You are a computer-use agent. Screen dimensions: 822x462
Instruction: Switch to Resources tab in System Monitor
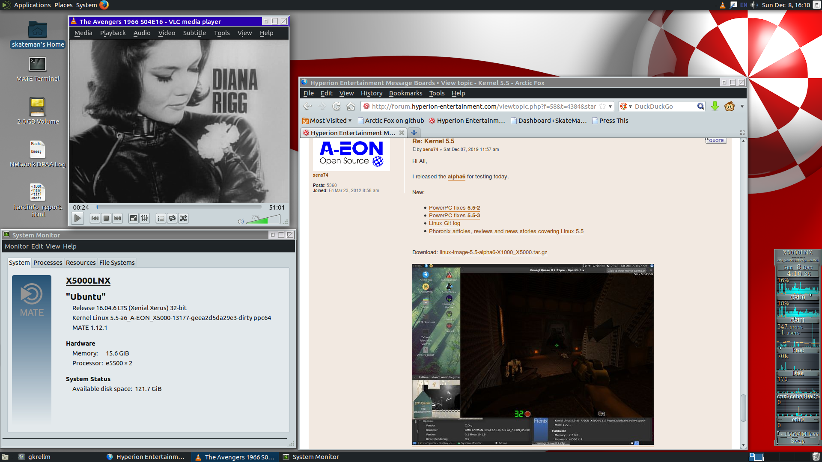point(80,263)
